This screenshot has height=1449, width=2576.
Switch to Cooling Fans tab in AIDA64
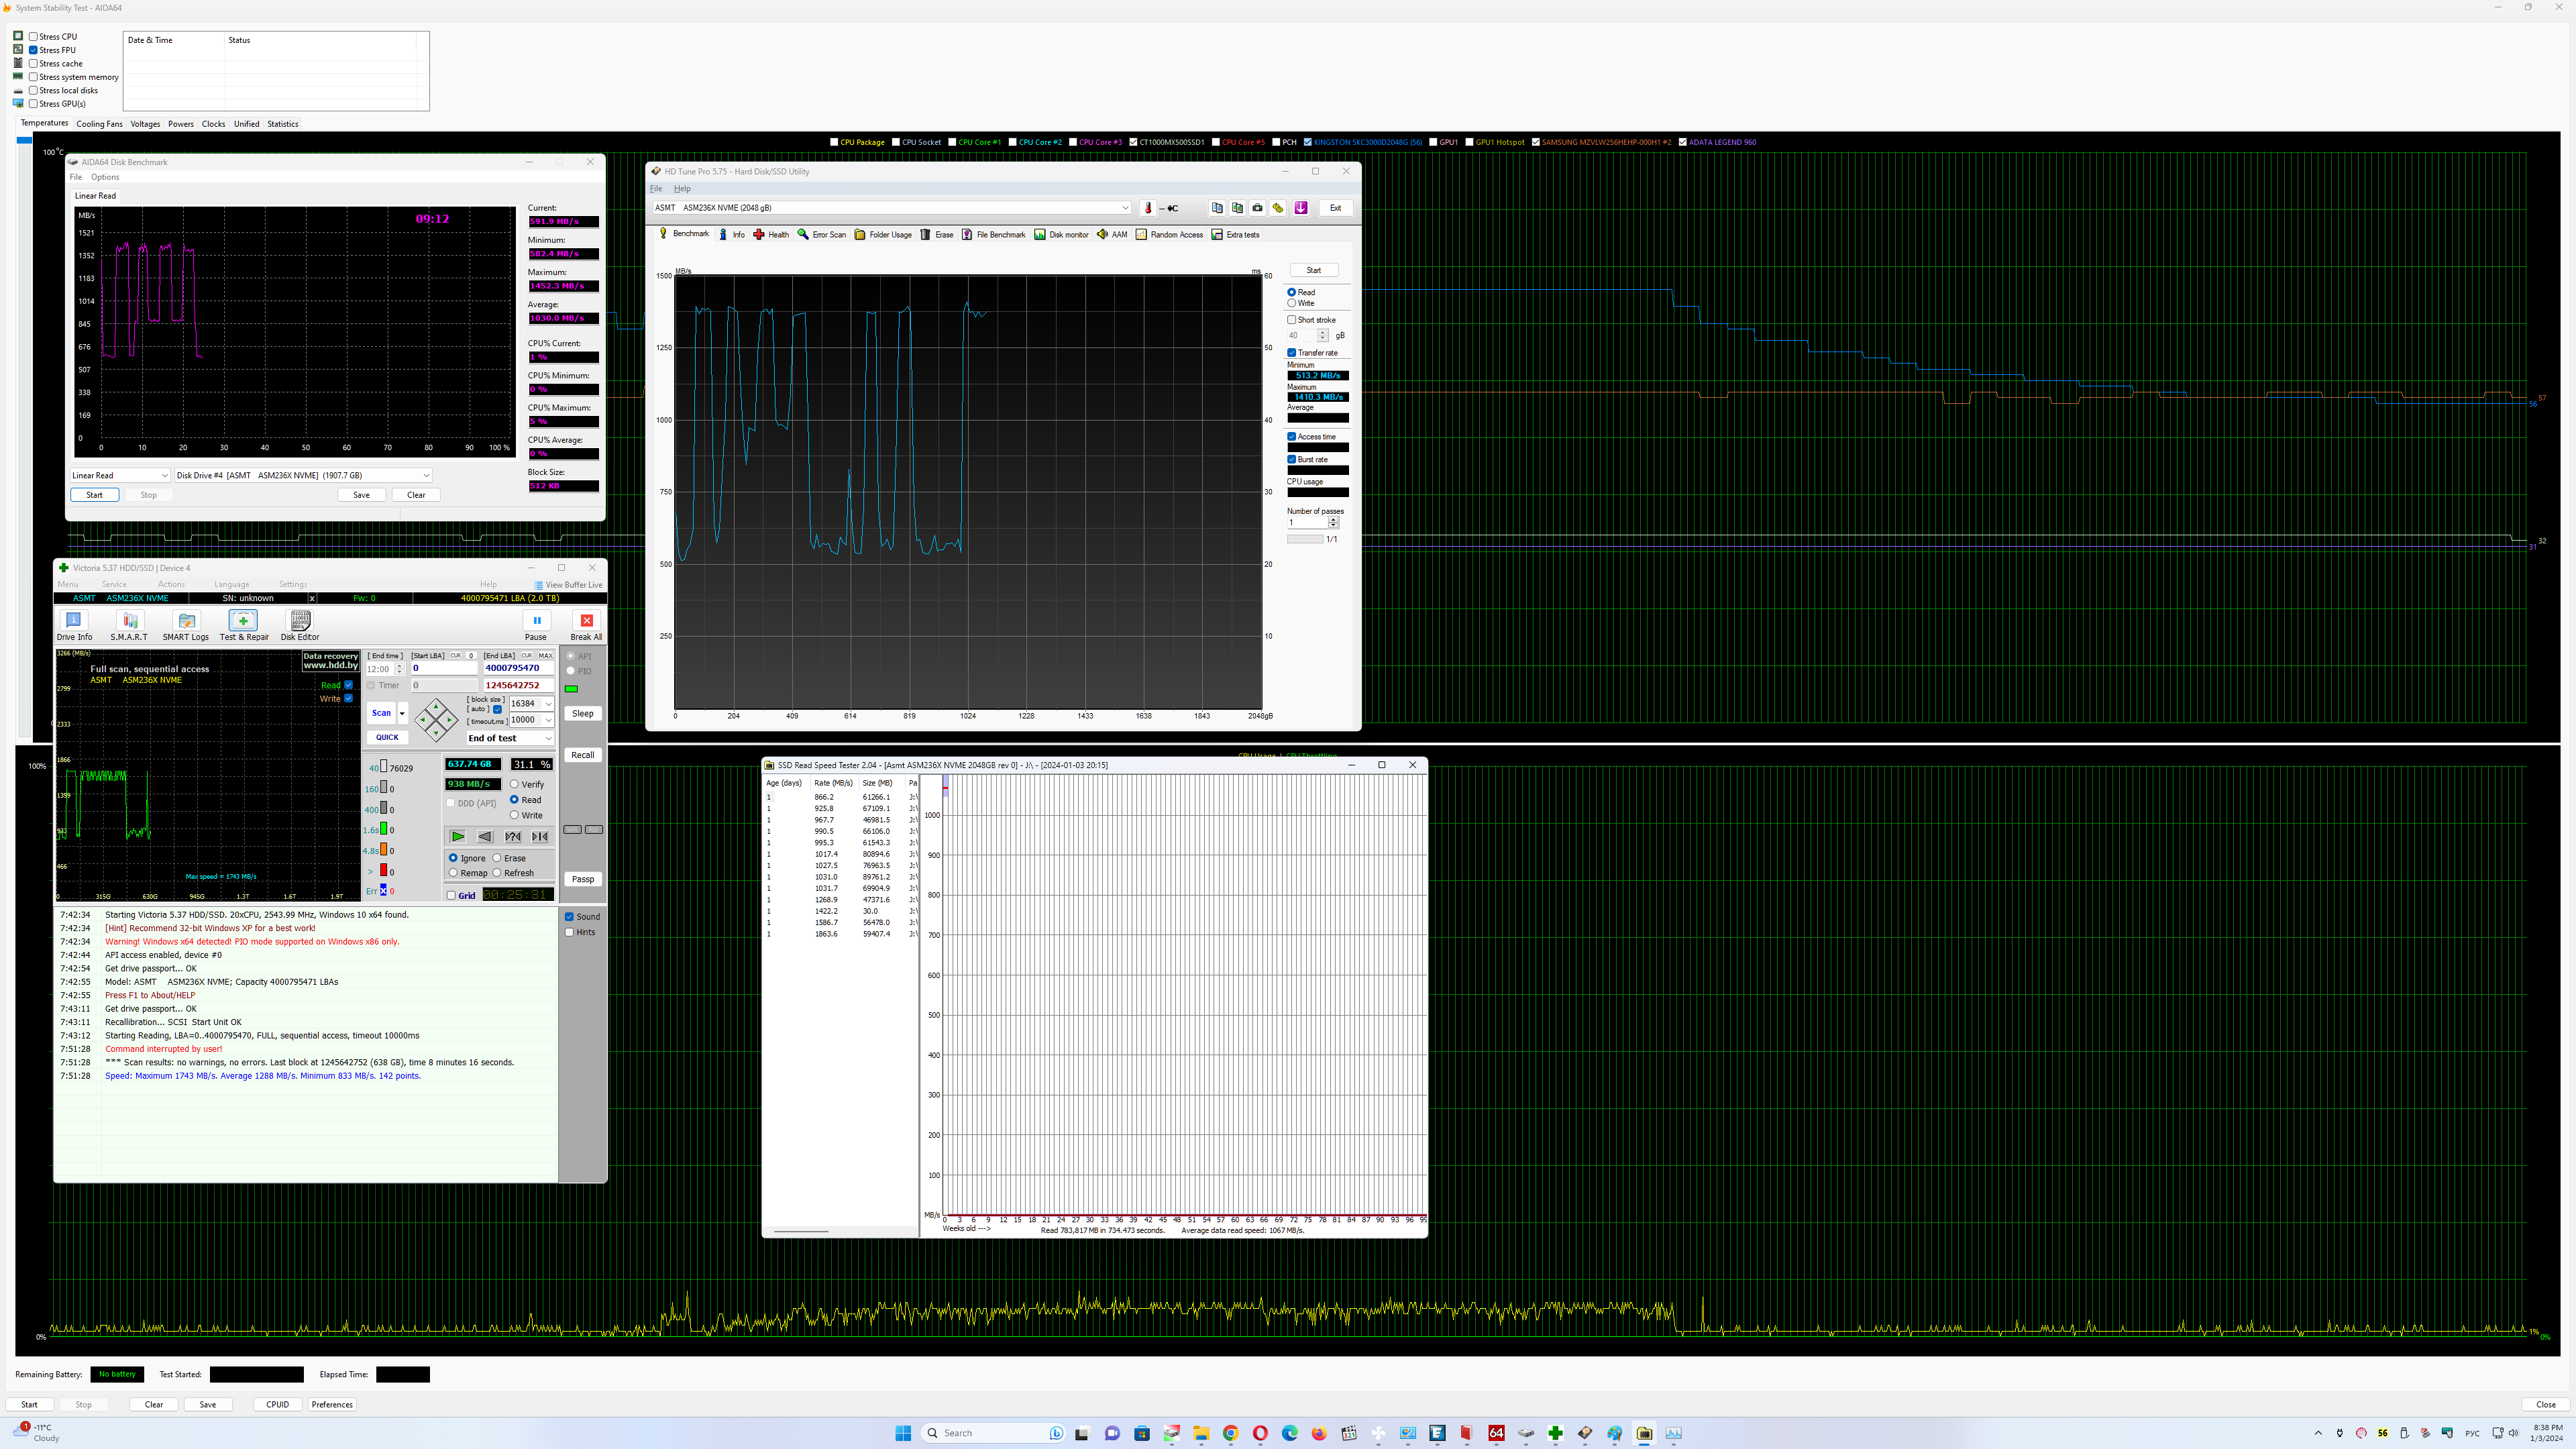[99, 124]
